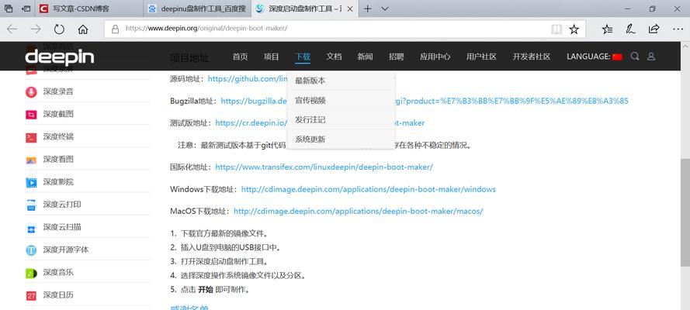
Task: Open the 开发者社区 nav item
Action: pos(532,57)
